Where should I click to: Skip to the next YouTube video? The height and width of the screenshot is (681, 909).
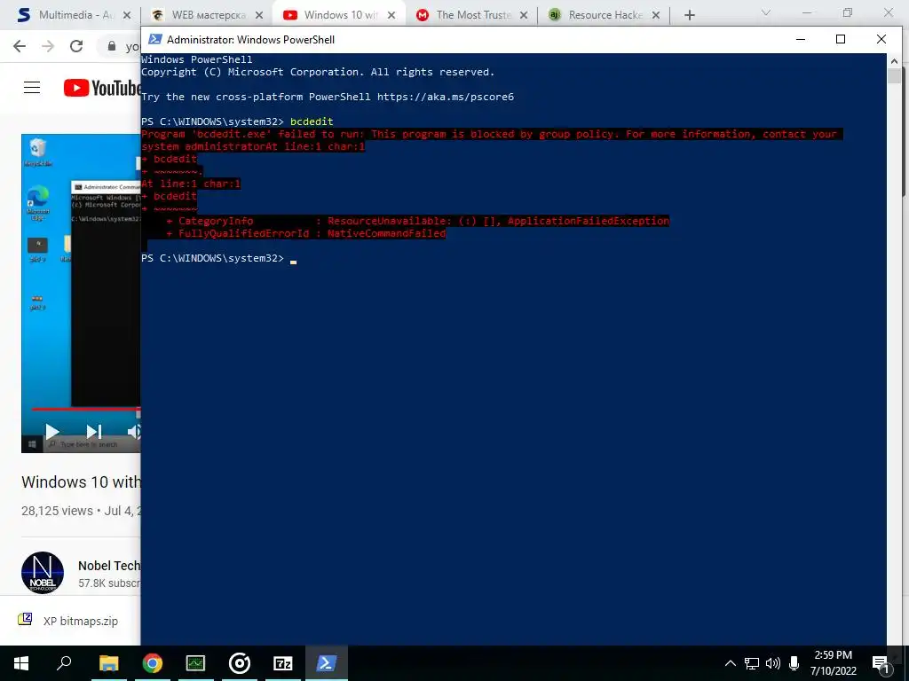point(94,432)
